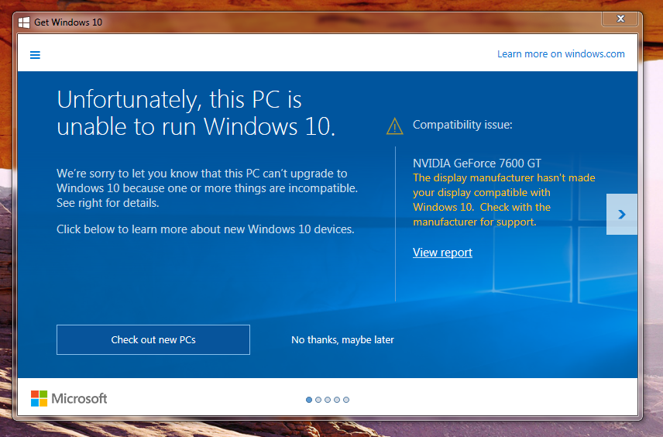Click the Check out new PCs button
Image resolution: width=663 pixels, height=437 pixels.
153,339
